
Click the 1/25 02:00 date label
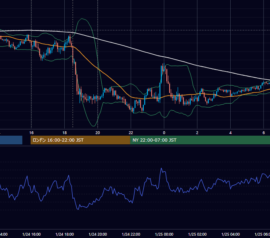[197, 234]
